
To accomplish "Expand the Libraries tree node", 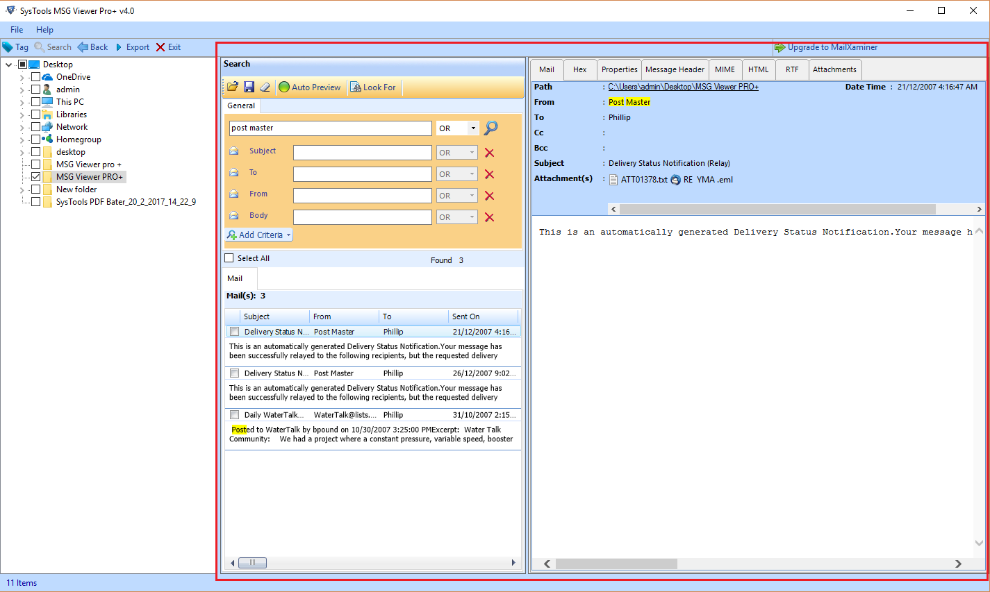I will pos(22,115).
